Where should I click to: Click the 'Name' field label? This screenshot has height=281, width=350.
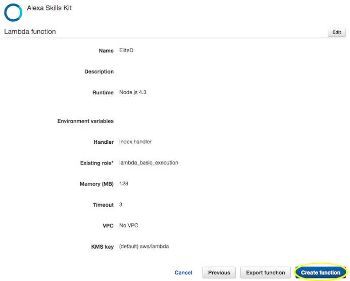click(106, 51)
